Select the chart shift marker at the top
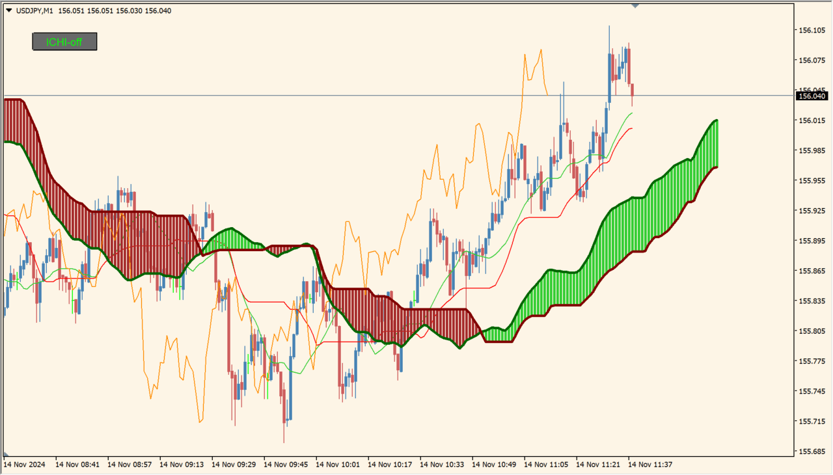833x475 pixels. (x=635, y=6)
